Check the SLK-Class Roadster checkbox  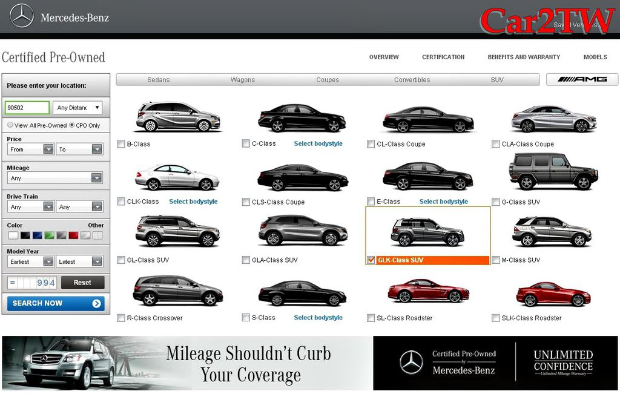click(x=495, y=318)
